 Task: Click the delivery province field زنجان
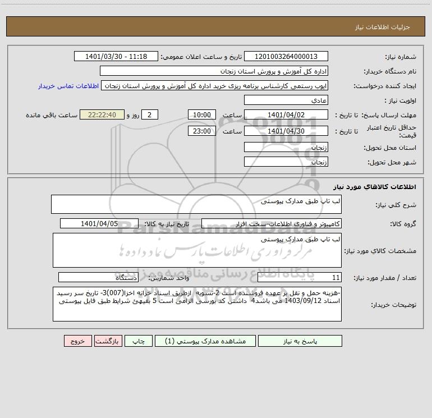(286, 147)
